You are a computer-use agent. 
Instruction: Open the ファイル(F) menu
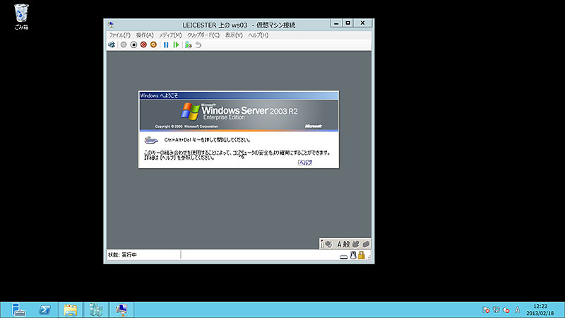[x=119, y=35]
